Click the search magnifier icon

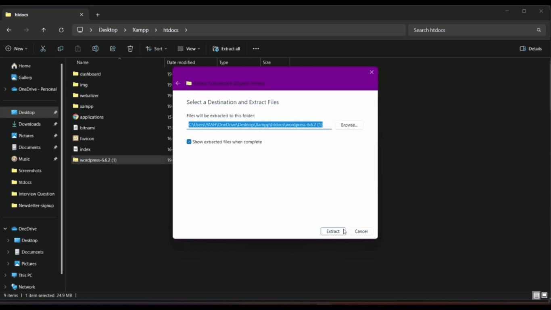click(x=538, y=30)
